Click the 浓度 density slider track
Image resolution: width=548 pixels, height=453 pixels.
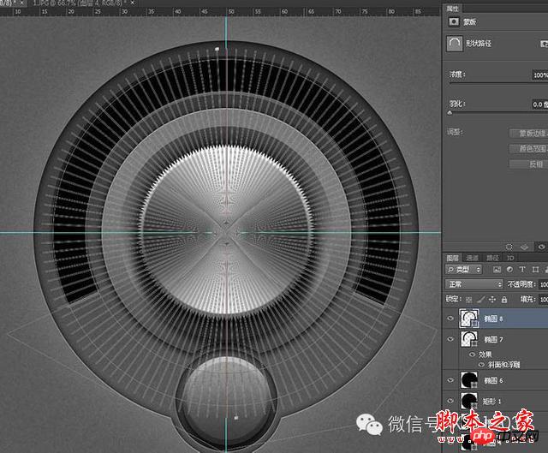click(x=498, y=84)
